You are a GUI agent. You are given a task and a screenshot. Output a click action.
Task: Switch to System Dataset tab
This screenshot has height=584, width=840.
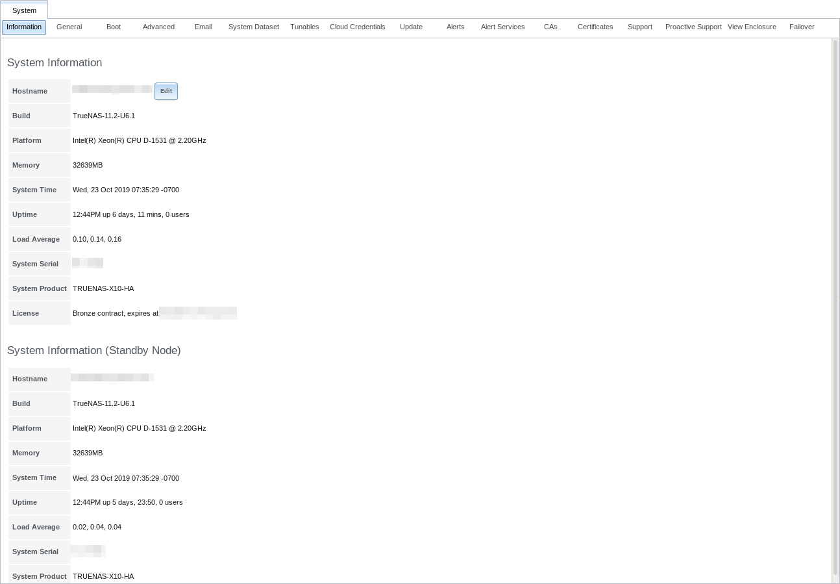click(254, 27)
